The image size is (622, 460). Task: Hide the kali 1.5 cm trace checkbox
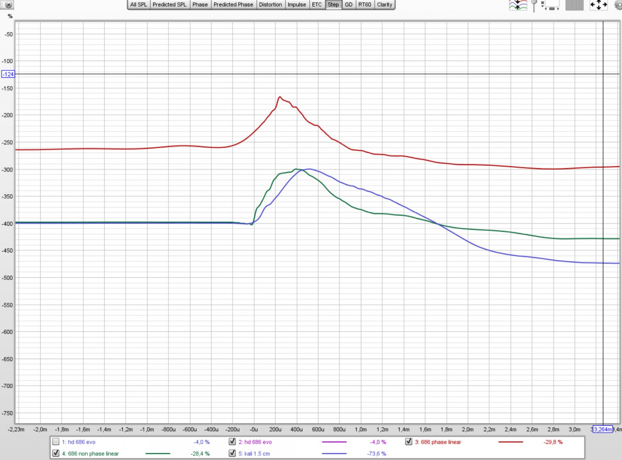click(232, 453)
